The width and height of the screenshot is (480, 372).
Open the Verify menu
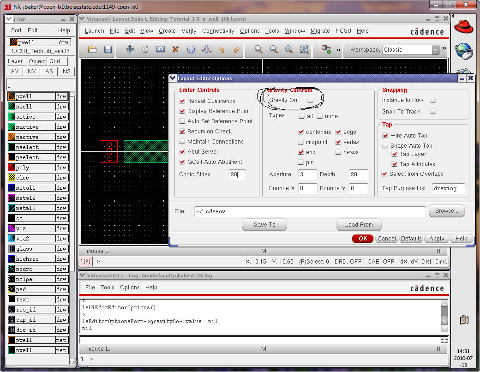click(189, 31)
